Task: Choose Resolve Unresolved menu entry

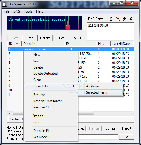Action: [x=48, y=101]
